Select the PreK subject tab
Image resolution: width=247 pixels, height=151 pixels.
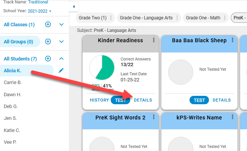pyautogui.click(x=239, y=18)
